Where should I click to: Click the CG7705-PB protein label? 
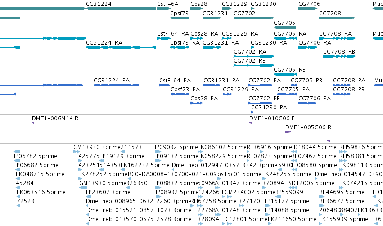coord(306,81)
